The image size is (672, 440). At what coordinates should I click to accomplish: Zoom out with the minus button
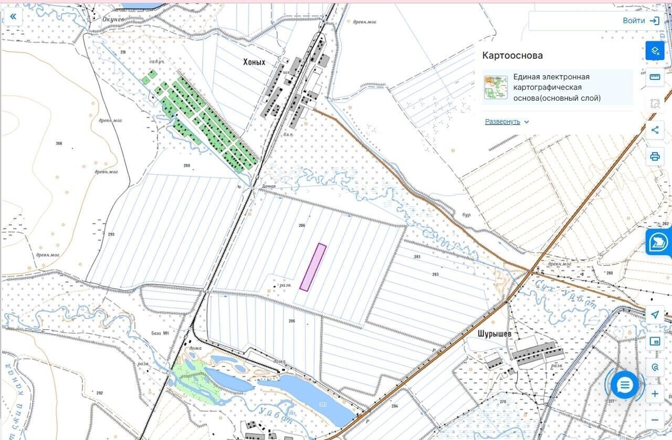pyautogui.click(x=655, y=420)
